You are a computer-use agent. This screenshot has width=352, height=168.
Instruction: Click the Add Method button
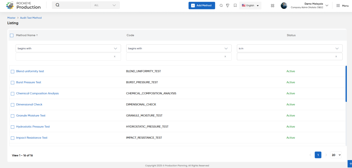pyautogui.click(x=202, y=6)
